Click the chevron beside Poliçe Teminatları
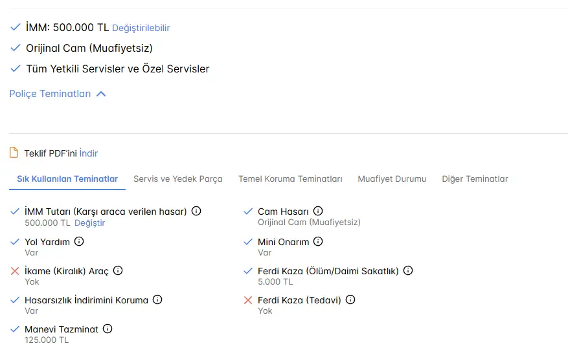 click(x=101, y=94)
